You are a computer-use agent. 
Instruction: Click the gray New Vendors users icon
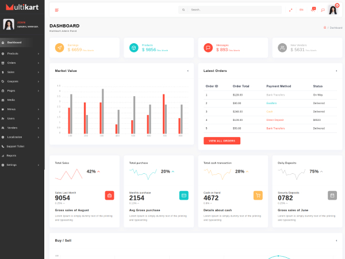tap(282, 48)
